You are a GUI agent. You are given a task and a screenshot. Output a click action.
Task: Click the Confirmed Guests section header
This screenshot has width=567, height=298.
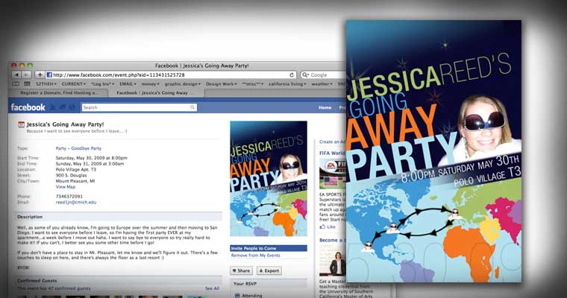pos(119,281)
